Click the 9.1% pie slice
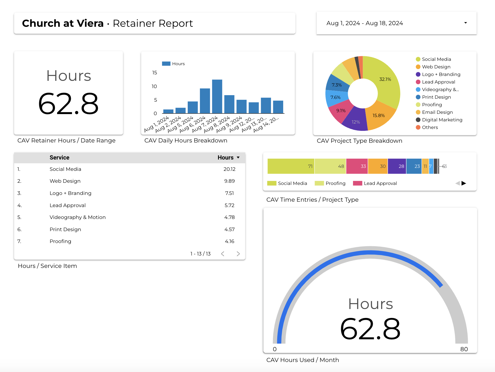Screen dimensions: 495x372 341,111
